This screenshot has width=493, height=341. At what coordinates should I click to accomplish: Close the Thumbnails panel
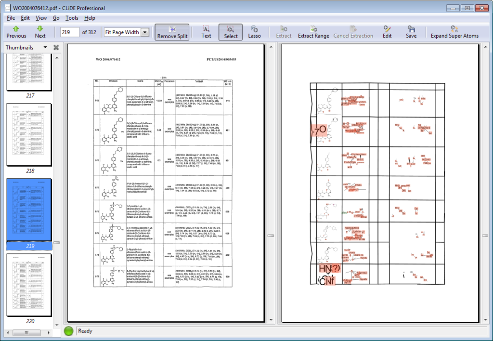56,47
